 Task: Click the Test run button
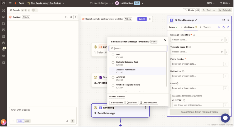click(209, 10)
